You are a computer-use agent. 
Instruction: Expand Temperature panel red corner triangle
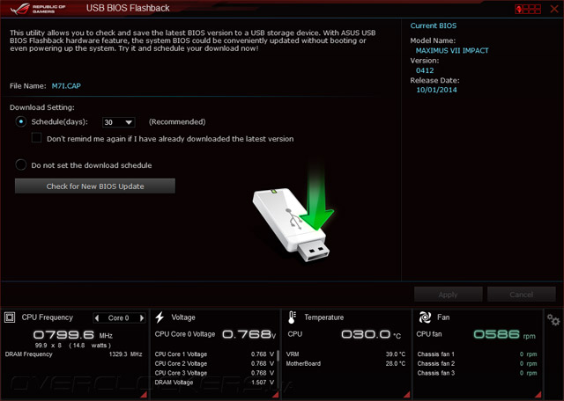407,394
